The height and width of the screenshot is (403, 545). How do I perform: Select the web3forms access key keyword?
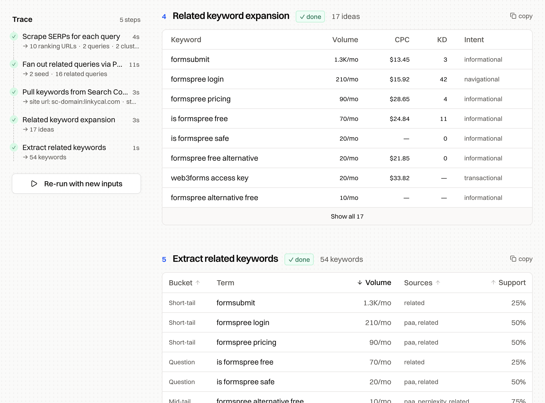(x=210, y=178)
